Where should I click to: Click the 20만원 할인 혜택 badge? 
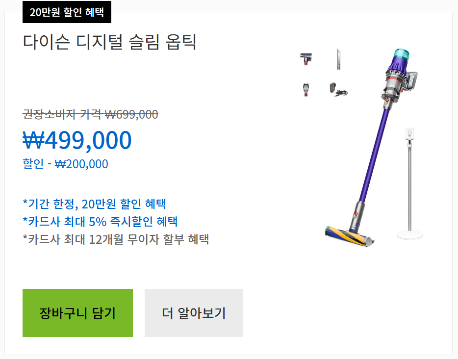click(x=67, y=12)
